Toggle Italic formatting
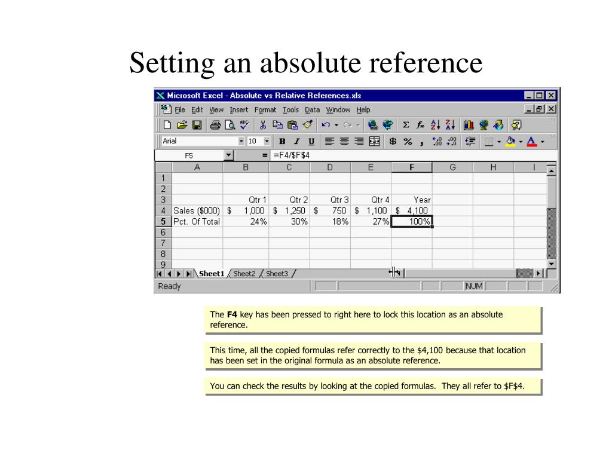Image resolution: width=612 pixels, height=459 pixels. point(296,141)
